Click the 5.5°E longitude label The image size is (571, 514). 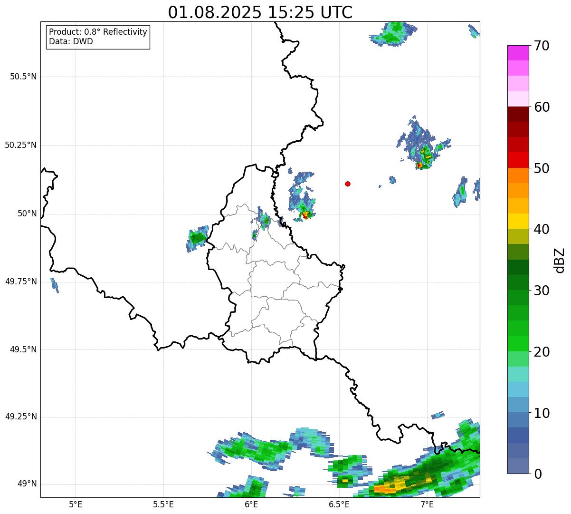tap(163, 504)
